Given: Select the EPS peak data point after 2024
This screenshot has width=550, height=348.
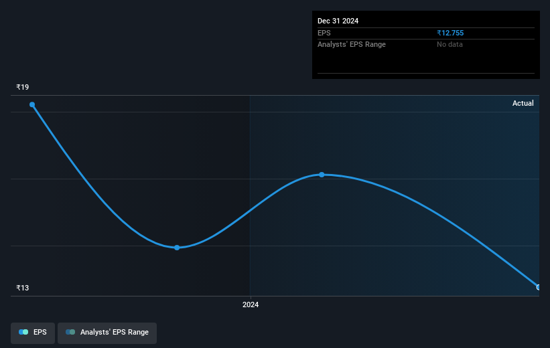Looking at the screenshot, I should (x=322, y=175).
